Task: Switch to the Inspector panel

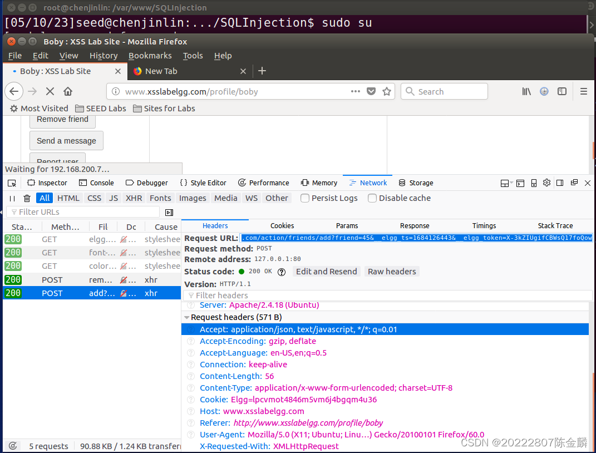Action: point(47,183)
